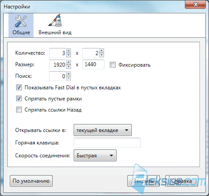
Task: Decrease the Поиск value
Action: pos(68,78)
